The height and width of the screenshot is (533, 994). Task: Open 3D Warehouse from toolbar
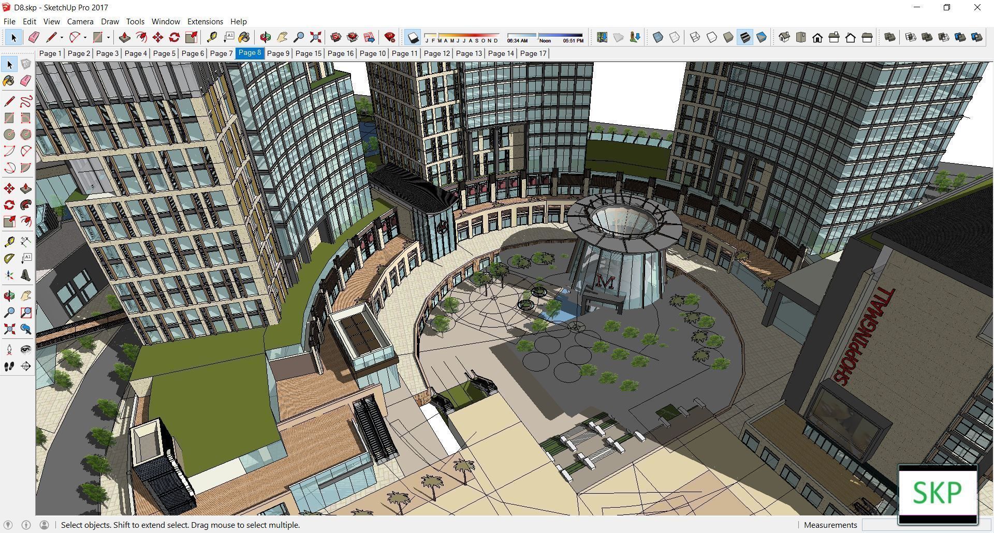pos(336,37)
